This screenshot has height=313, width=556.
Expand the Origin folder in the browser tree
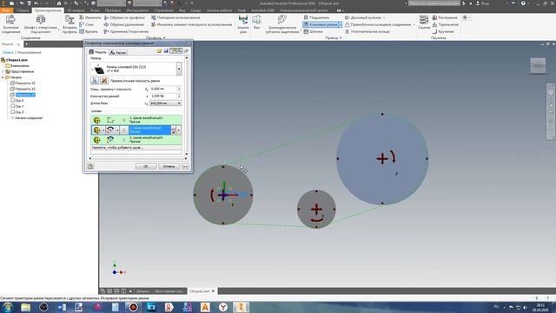3,77
